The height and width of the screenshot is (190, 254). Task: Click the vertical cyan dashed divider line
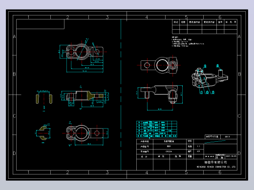pos(121,95)
